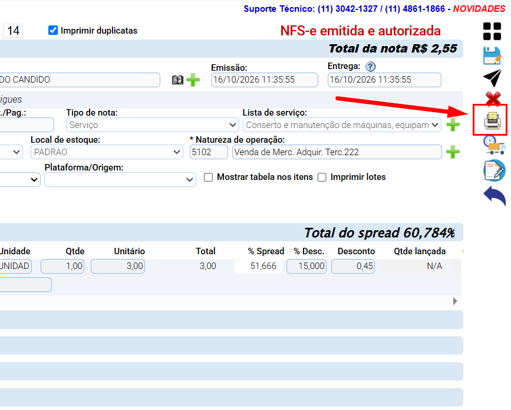The width and height of the screenshot is (511, 410).
Task: Click the Emissão date field
Action: click(264, 80)
